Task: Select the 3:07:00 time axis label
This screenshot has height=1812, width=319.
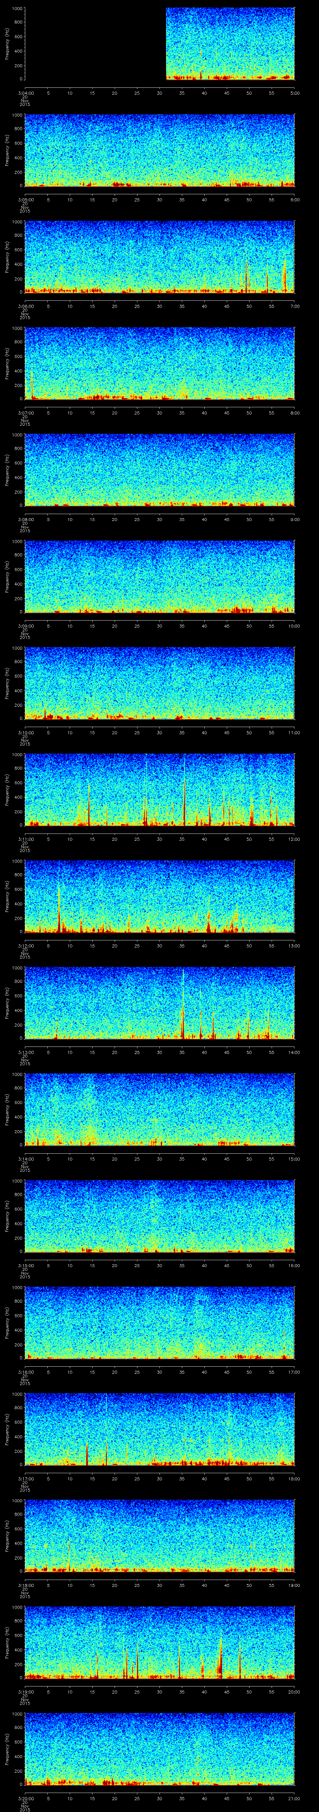Action: click(25, 412)
